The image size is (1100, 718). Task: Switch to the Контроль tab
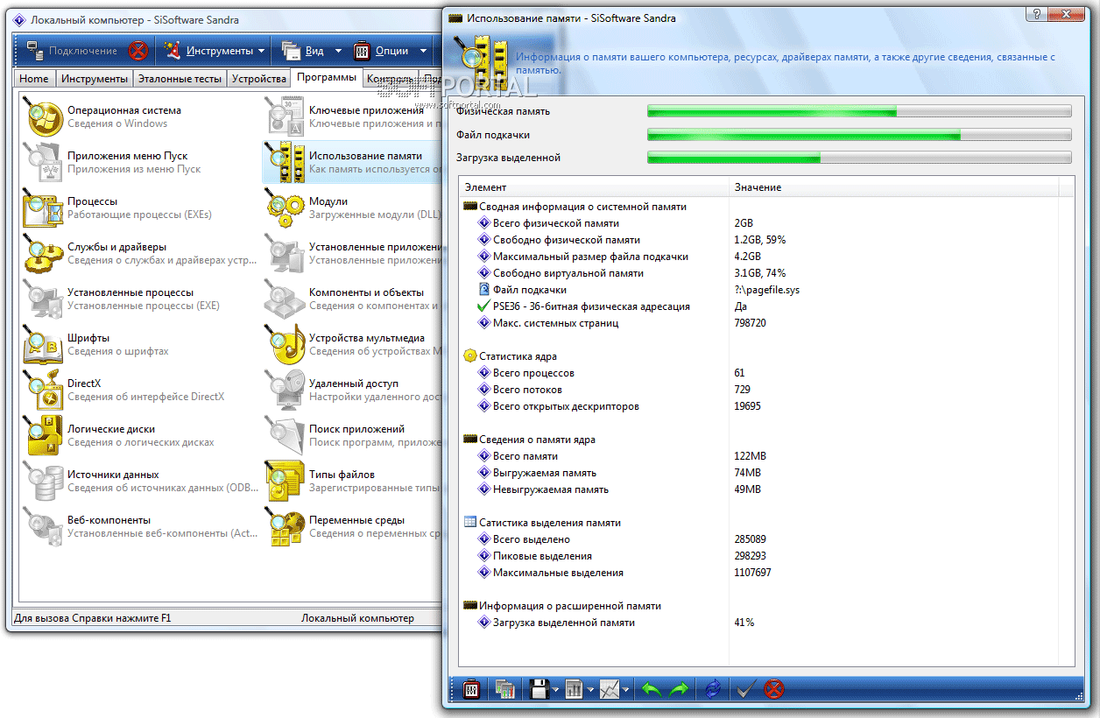point(391,79)
